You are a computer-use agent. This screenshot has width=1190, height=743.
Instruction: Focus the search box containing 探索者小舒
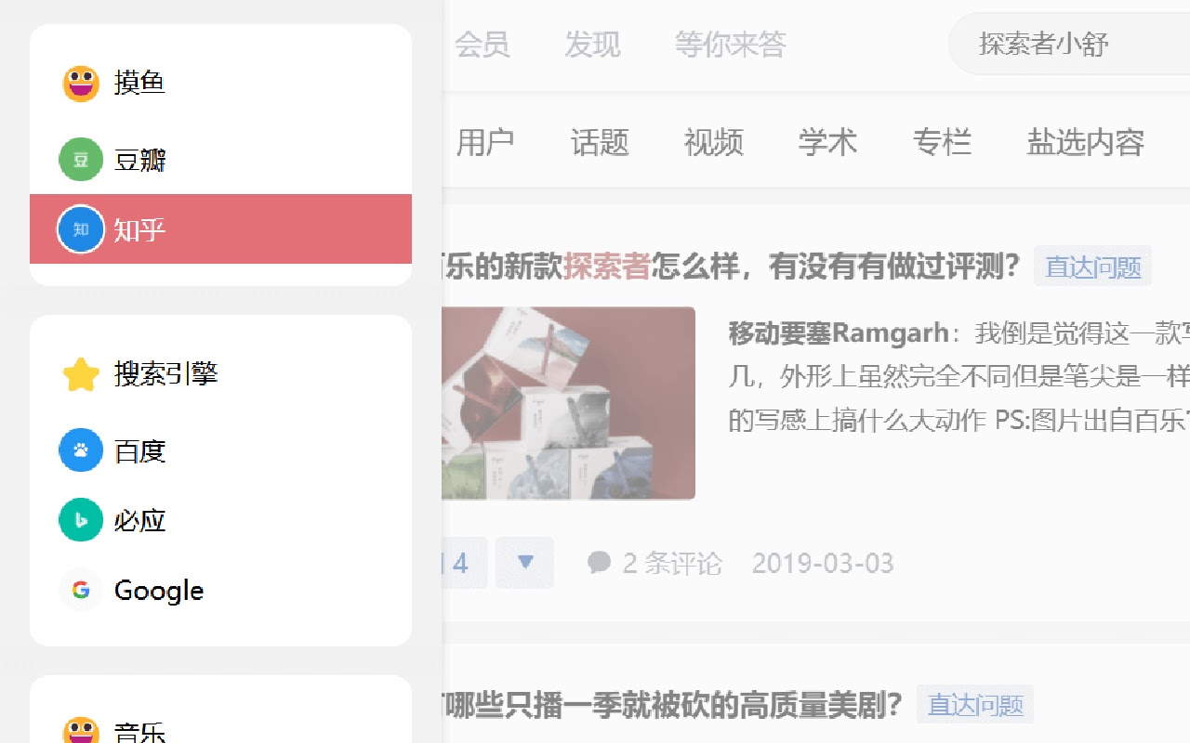pyautogui.click(x=1069, y=44)
